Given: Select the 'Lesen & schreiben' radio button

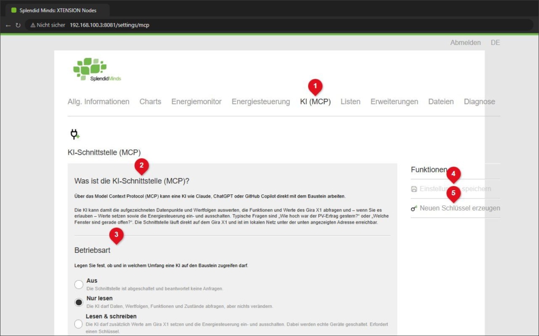Looking at the screenshot, I should tap(78, 323).
